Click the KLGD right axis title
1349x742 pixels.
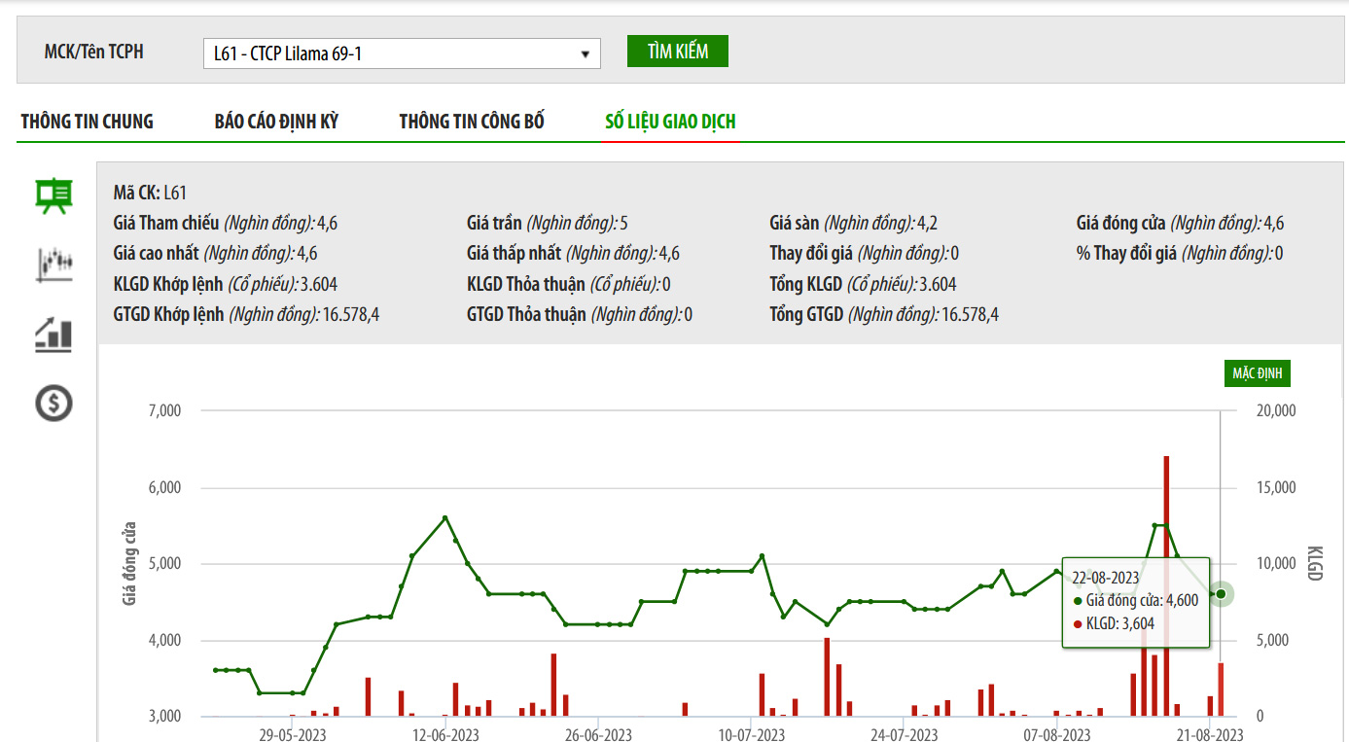point(1315,564)
